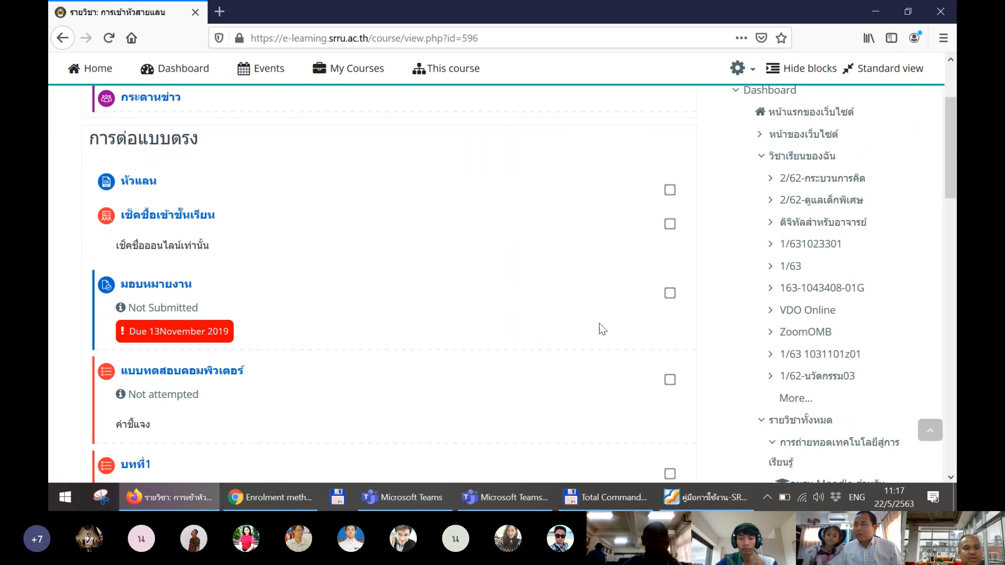Expand the VDO Online course node
The width and height of the screenshot is (1005, 565).
tap(770, 310)
